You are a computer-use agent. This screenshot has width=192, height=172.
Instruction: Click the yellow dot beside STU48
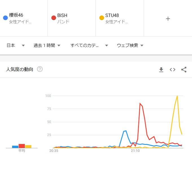coord(102,18)
